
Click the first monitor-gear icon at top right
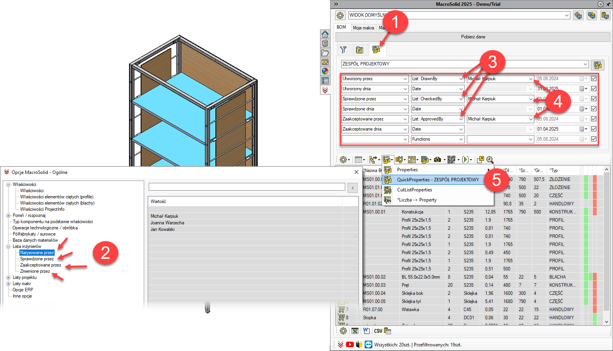pos(578,15)
